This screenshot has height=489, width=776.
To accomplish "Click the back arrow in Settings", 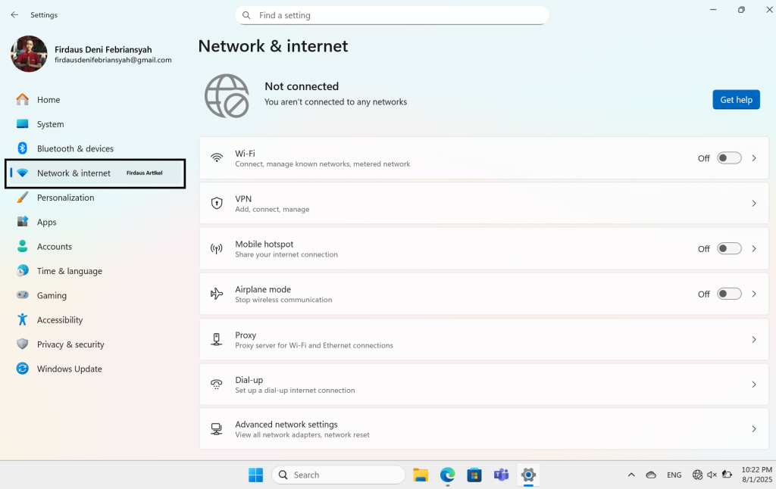I will tap(14, 14).
